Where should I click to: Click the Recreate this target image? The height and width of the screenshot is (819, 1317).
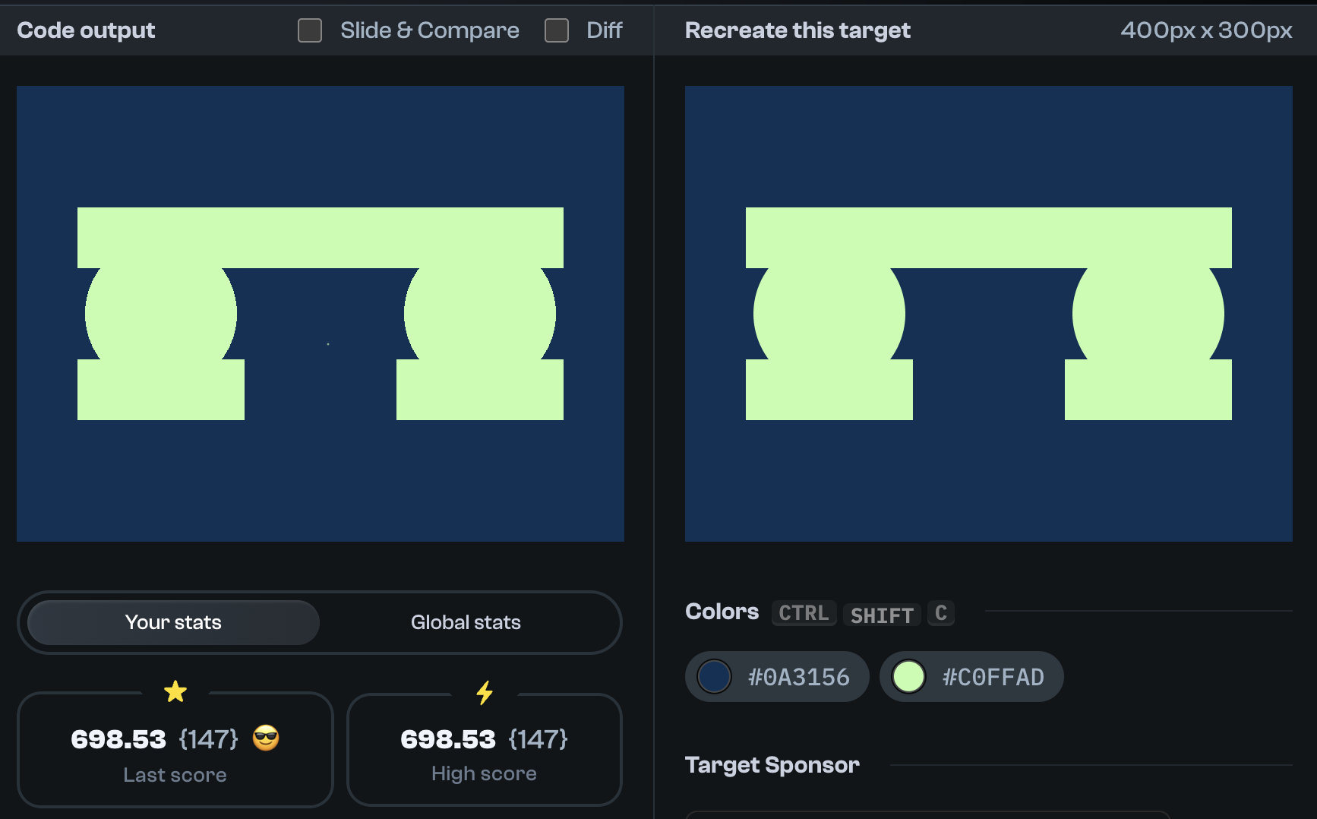pyautogui.click(x=989, y=314)
